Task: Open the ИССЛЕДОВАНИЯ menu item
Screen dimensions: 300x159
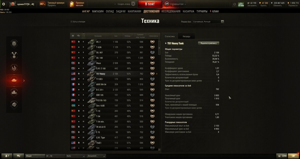Action: pos(171,11)
